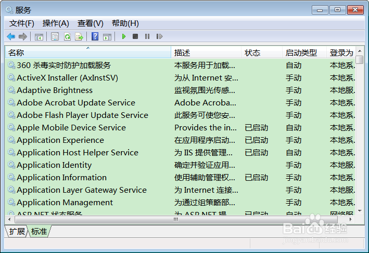Select Adaptive Brightness service
This screenshot has width=369, height=253.
[55, 90]
